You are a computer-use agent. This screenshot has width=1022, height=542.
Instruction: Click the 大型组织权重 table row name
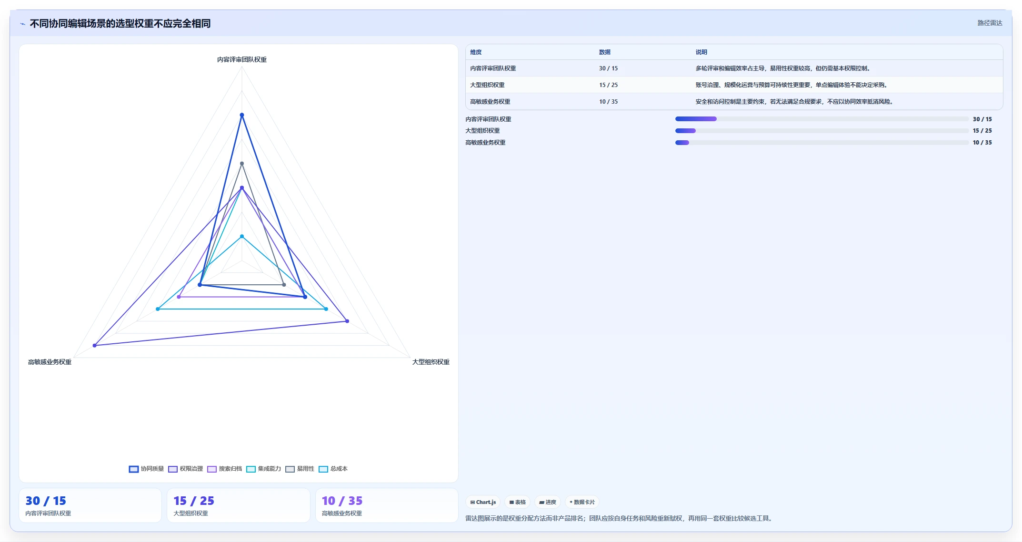(487, 85)
